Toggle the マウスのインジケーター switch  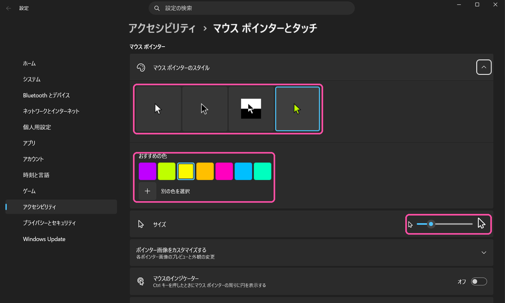(x=479, y=282)
